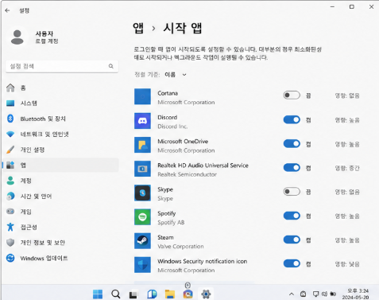Screen dimensions: 379x300
Task: Enable Skype startup toggle
Action: [292, 192]
